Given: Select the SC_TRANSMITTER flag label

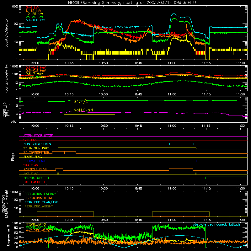Looking at the screenshot, I should 36,152.
